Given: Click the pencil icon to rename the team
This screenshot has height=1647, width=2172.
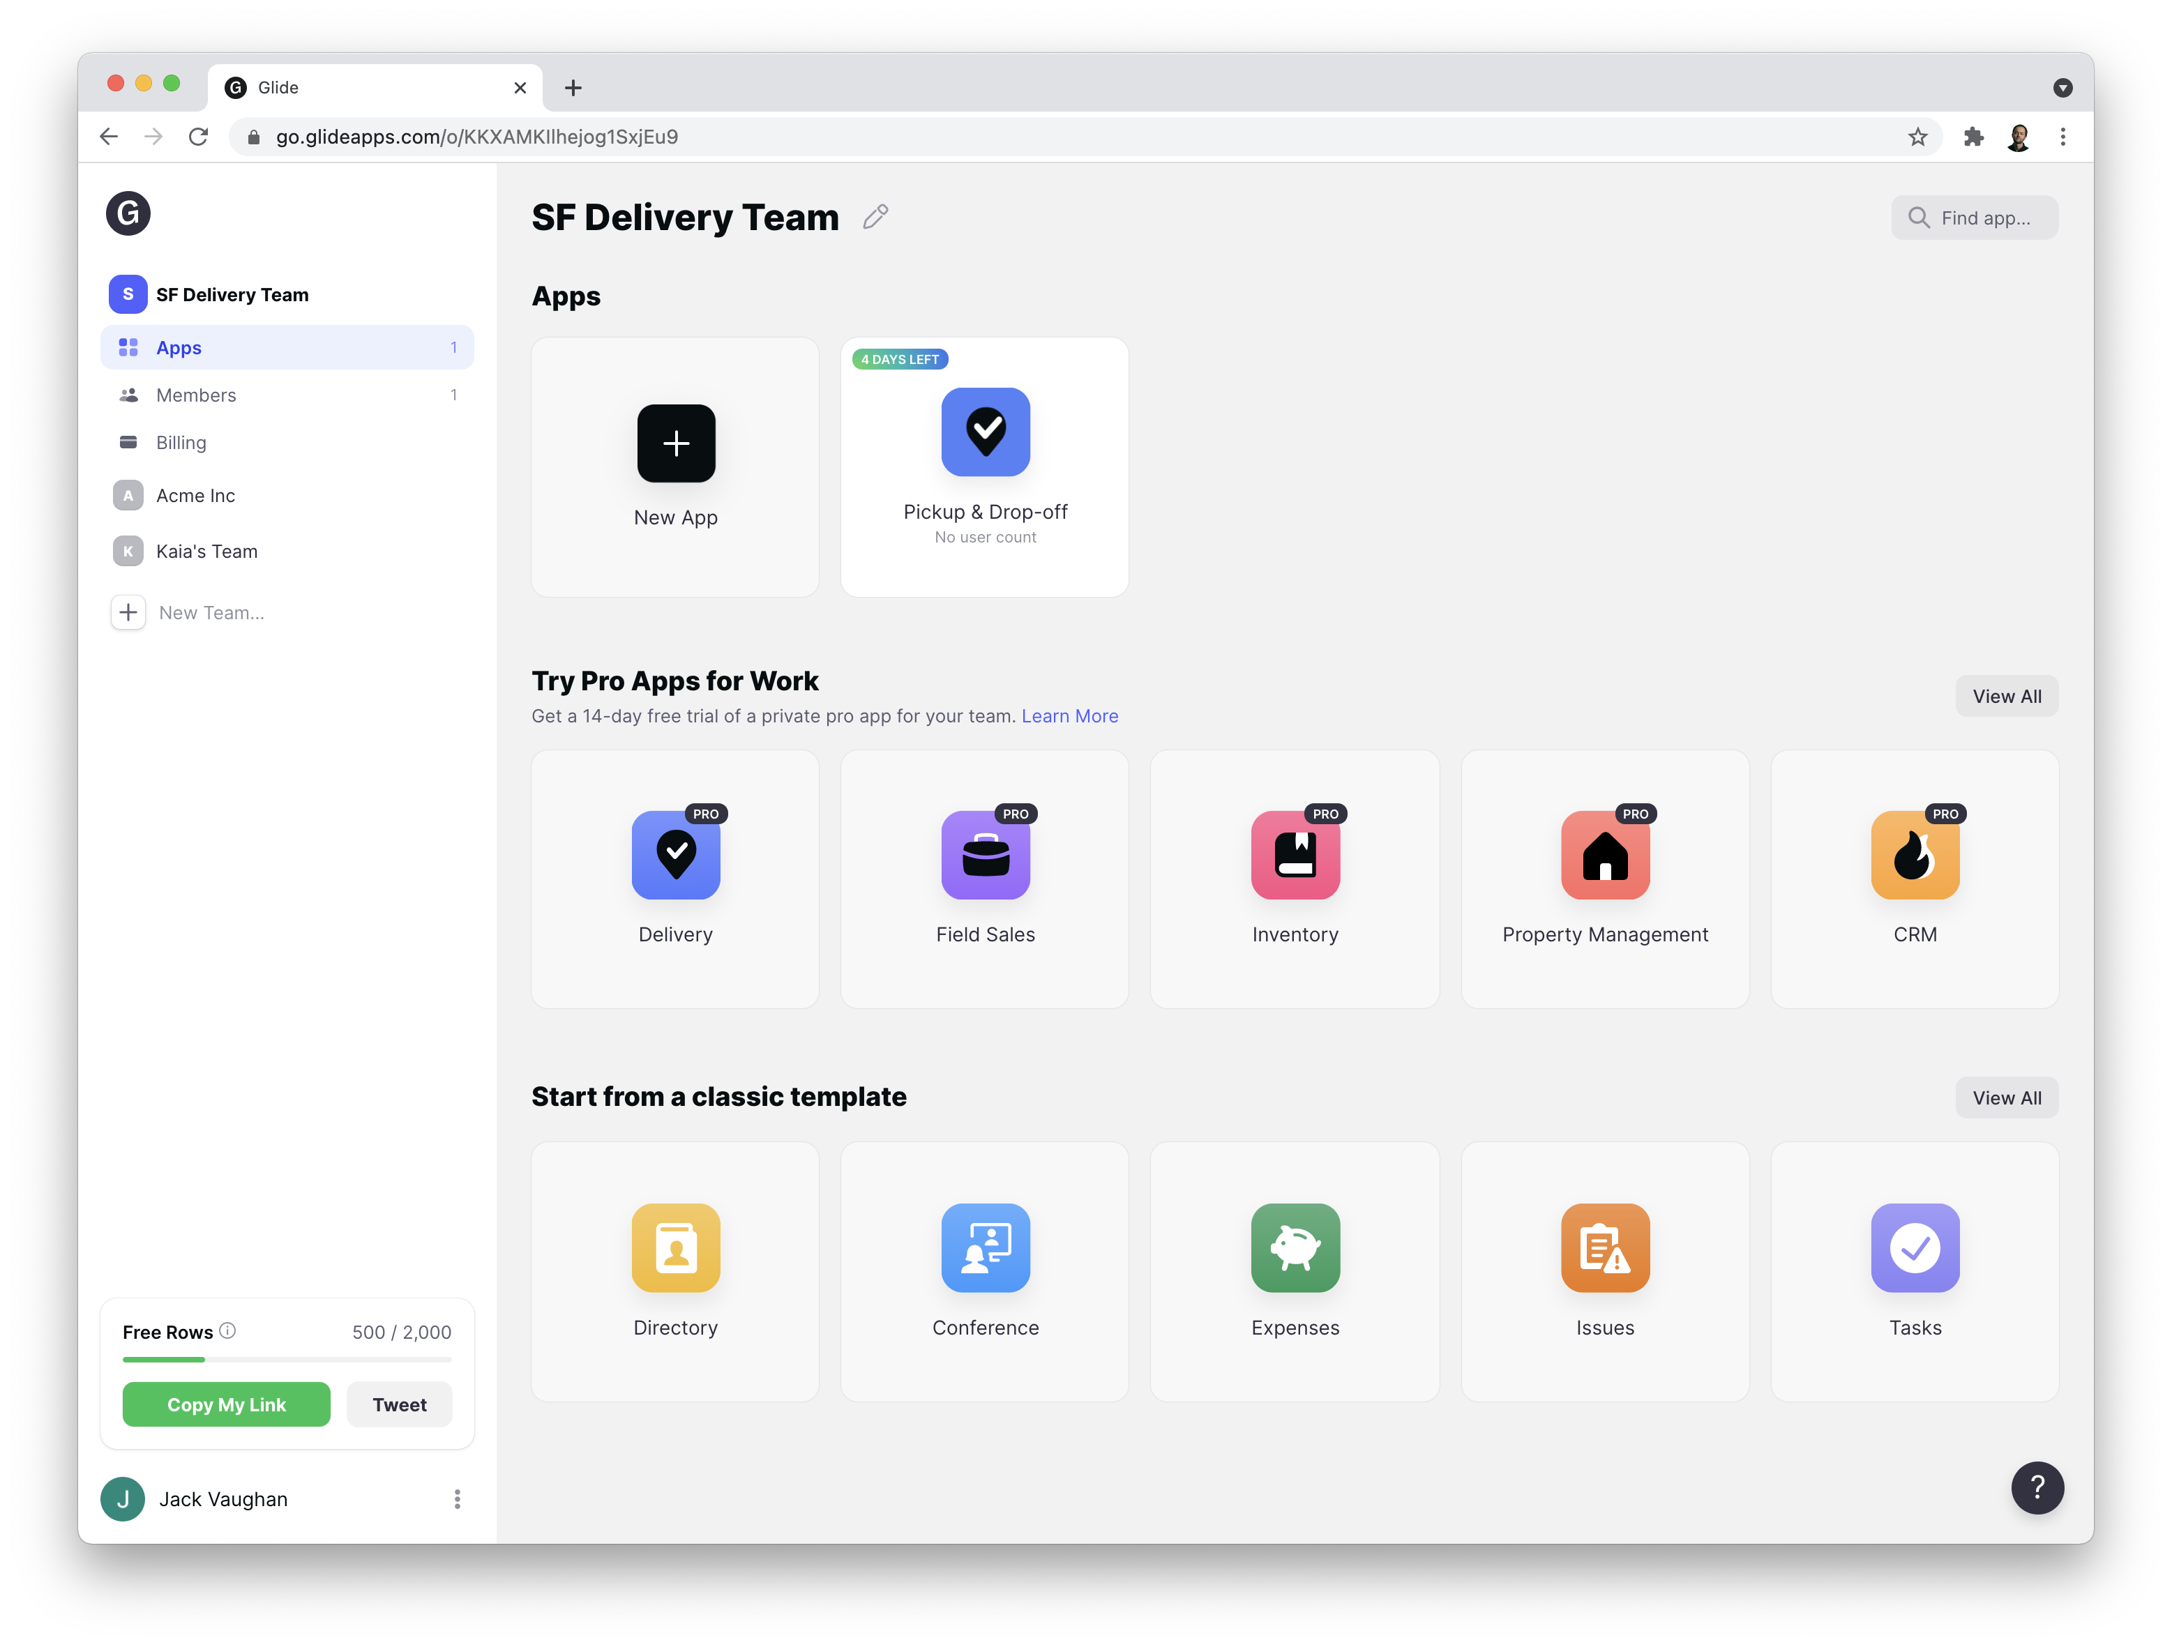Looking at the screenshot, I should click(875, 217).
